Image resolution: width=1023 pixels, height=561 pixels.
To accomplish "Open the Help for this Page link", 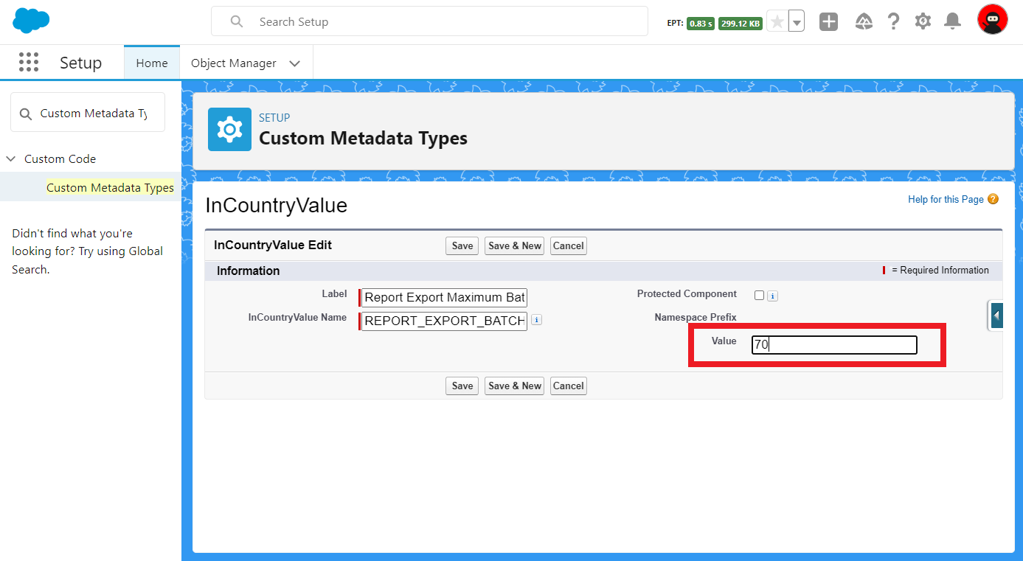I will (x=945, y=199).
